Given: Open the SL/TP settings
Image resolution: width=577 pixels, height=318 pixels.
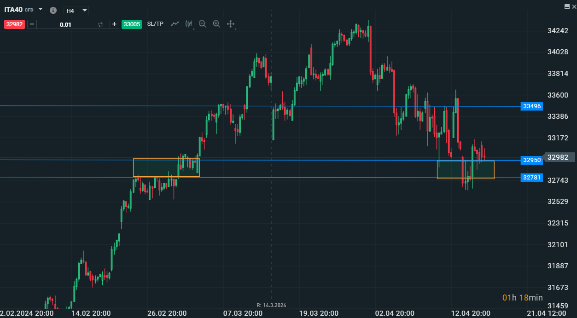Looking at the screenshot, I should (155, 24).
